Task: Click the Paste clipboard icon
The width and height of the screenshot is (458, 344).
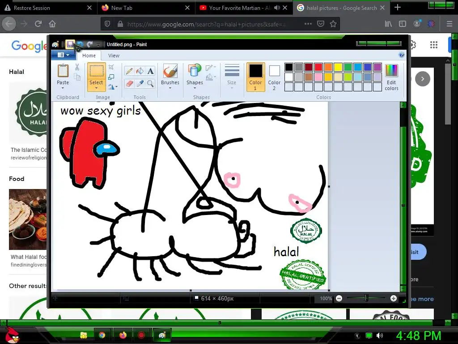Action: (63, 71)
